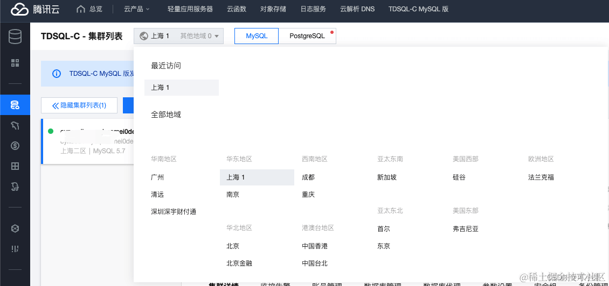Screen dimensions: 609x286
Task: Choose 南京 region
Action: click(233, 195)
